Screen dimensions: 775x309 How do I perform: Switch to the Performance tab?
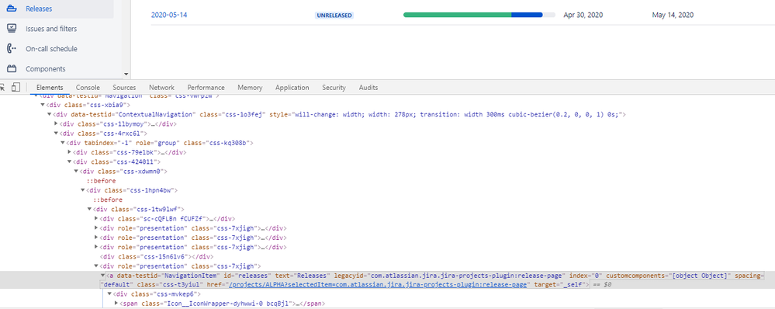coord(206,88)
